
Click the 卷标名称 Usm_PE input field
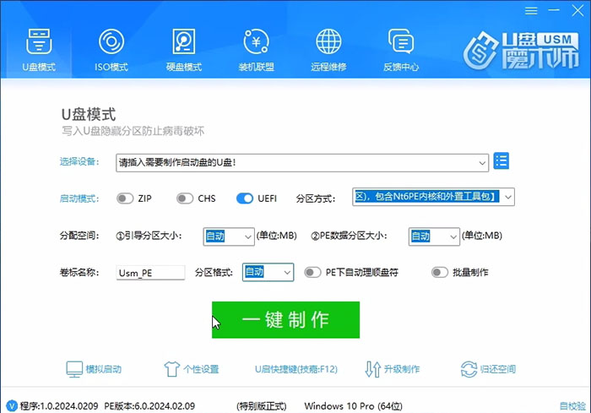150,273
